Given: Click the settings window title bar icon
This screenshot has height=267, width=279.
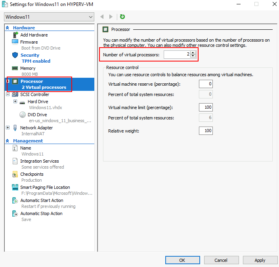Looking at the screenshot, I should [5, 4].
